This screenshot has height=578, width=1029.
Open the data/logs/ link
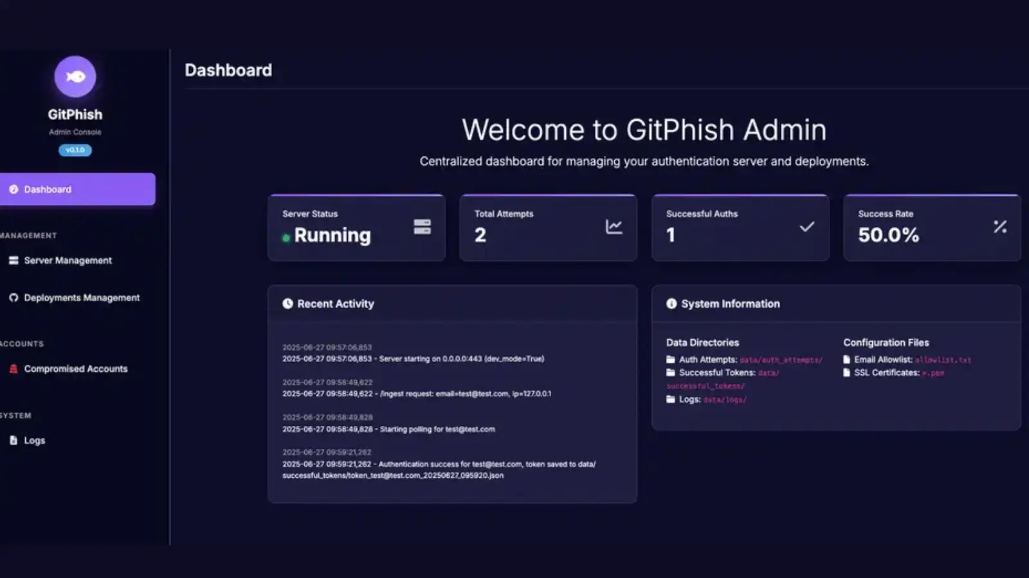(x=724, y=399)
